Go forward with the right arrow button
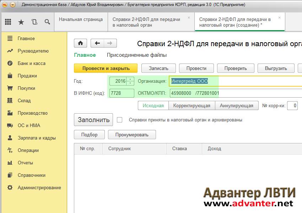This screenshot has height=213, width=302. 110,43
